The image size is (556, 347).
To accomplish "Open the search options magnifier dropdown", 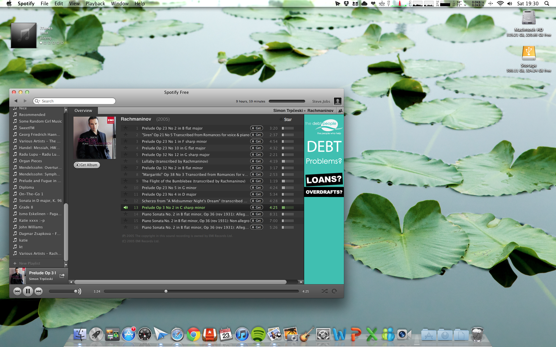I will point(37,101).
